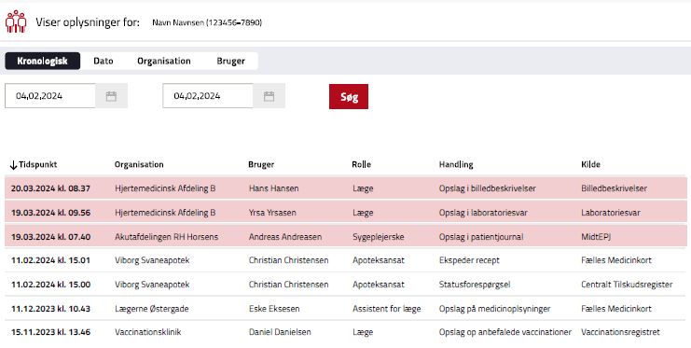This screenshot has height=348, width=691.
Task: Switch to the Kronologisk tab
Action: click(x=42, y=61)
